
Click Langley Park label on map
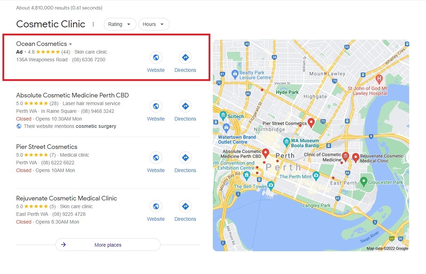317,205
